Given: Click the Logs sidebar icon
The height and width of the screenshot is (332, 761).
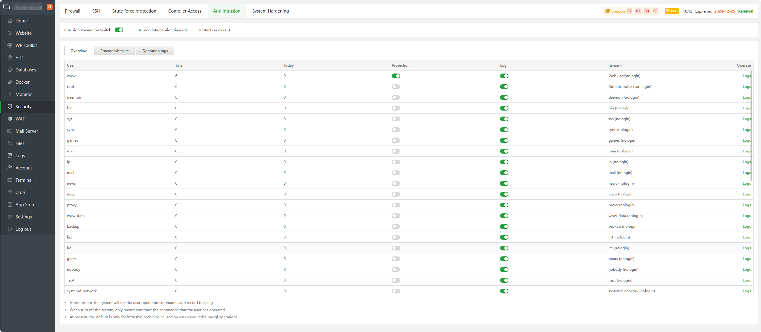Looking at the screenshot, I should [10, 155].
